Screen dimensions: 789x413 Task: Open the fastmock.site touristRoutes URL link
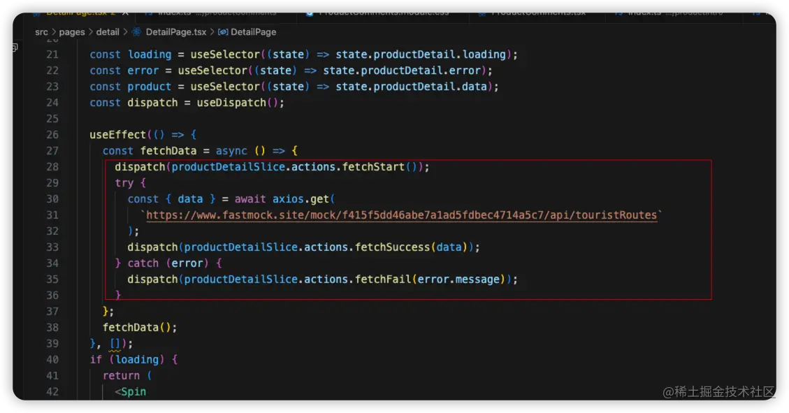coord(402,215)
